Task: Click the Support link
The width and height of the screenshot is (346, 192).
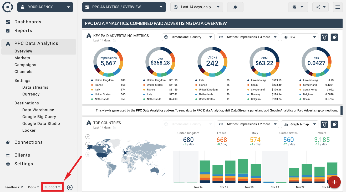Action: (53, 187)
